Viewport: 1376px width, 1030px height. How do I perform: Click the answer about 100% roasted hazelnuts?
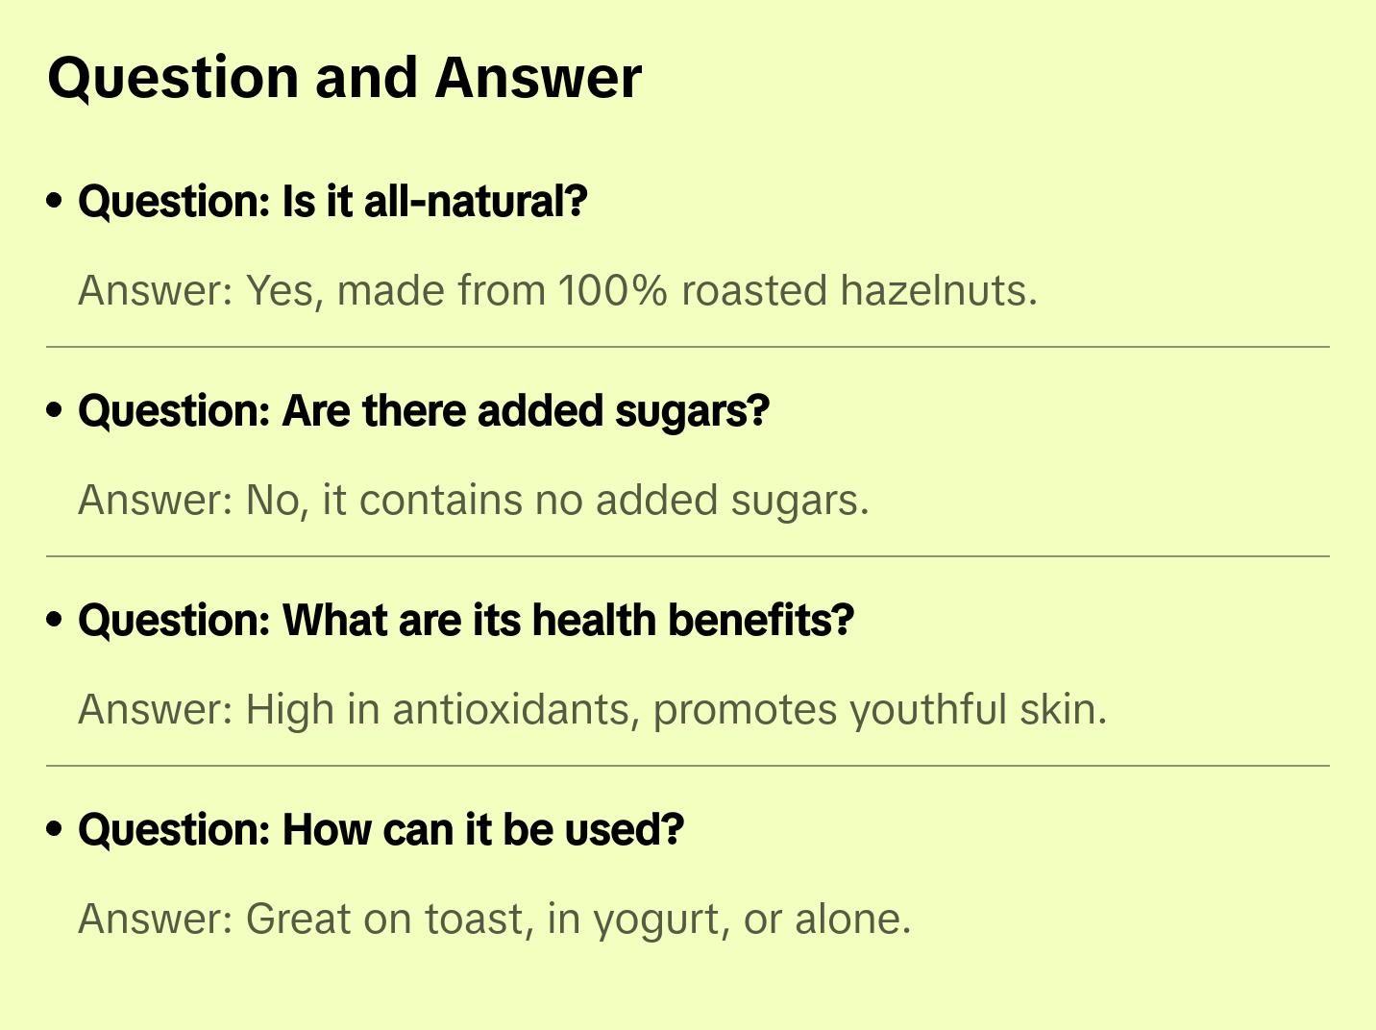click(x=557, y=290)
